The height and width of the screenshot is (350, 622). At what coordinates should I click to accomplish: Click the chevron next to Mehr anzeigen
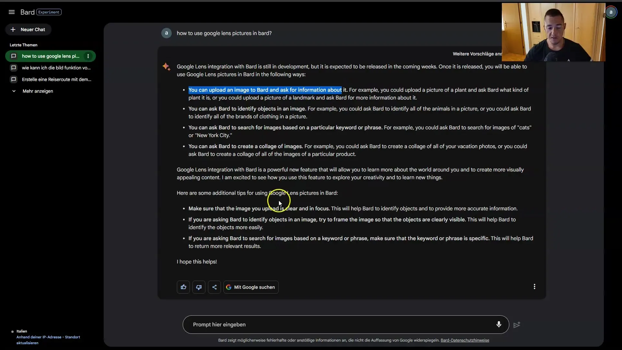(14, 91)
